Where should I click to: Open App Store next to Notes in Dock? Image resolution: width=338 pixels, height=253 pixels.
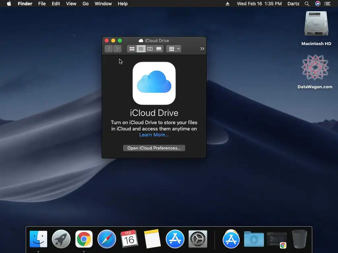[x=175, y=239]
